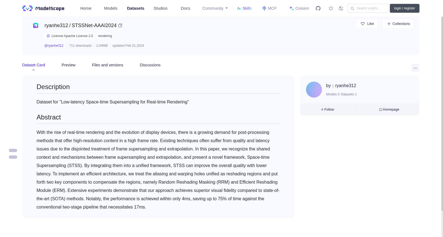Viewport: 443px width, 237px height.
Task: Like this dataset with the heart button
Action: click(367, 24)
